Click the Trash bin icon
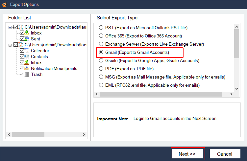The image size is (247, 161). (27, 75)
